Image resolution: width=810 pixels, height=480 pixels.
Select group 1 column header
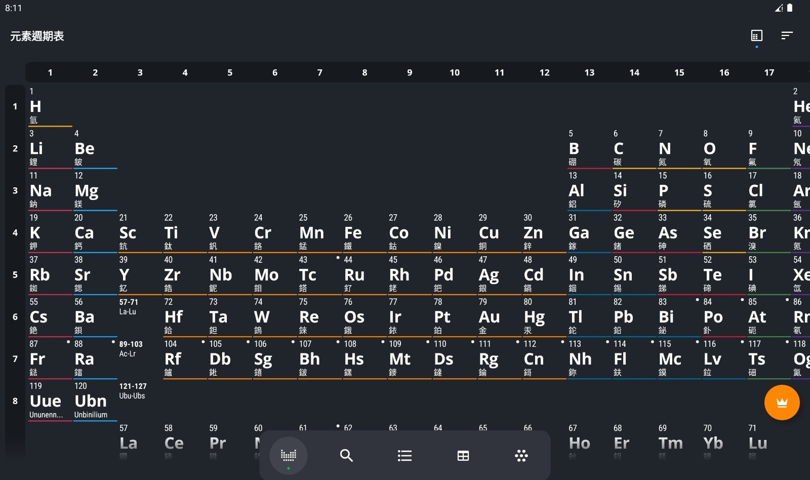pyautogui.click(x=50, y=72)
